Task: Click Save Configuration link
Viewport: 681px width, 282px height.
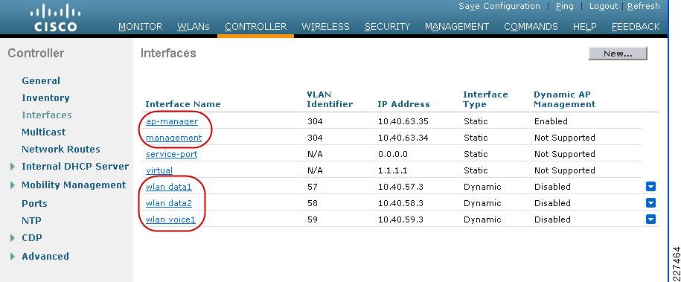Action: (499, 6)
